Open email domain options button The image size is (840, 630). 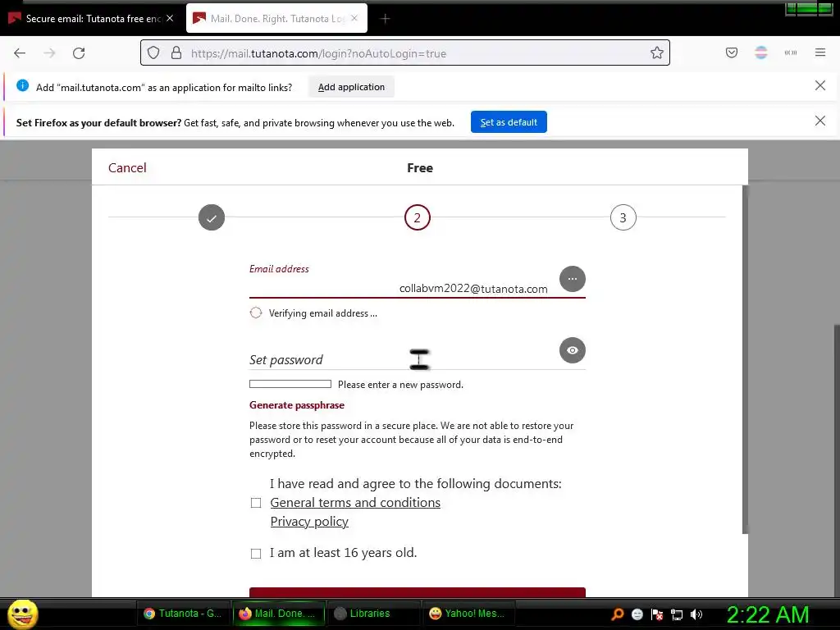click(x=572, y=279)
